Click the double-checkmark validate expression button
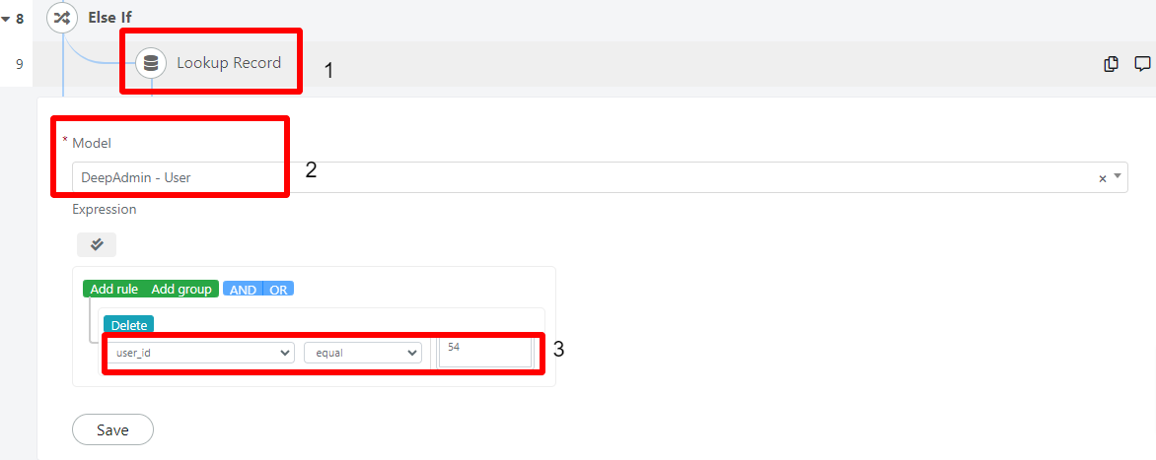Image resolution: width=1156 pixels, height=460 pixels. (97, 244)
